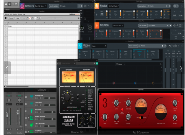Viewport: 185px width, 135px height.
Task: Bypass Nectar Compressor 1 power button
Action: coord(124,12)
